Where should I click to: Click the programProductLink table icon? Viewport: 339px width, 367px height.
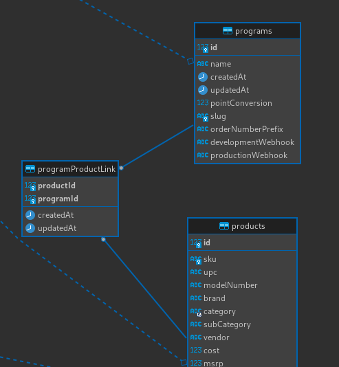click(x=30, y=169)
